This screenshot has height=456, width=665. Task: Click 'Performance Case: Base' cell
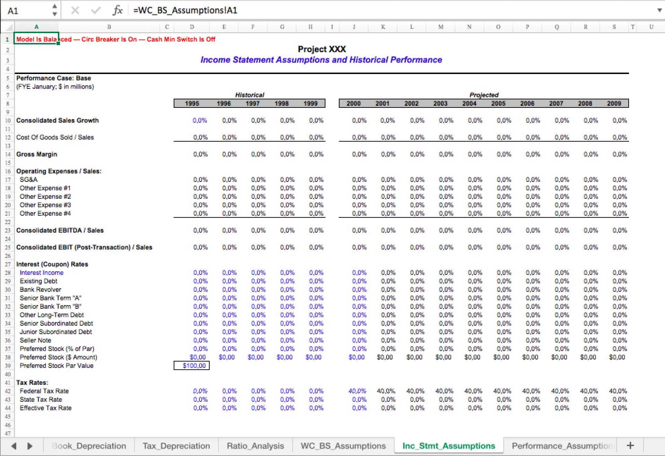tap(54, 78)
